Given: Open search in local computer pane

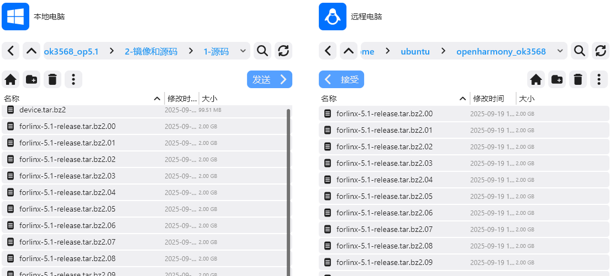Looking at the screenshot, I should click(262, 51).
